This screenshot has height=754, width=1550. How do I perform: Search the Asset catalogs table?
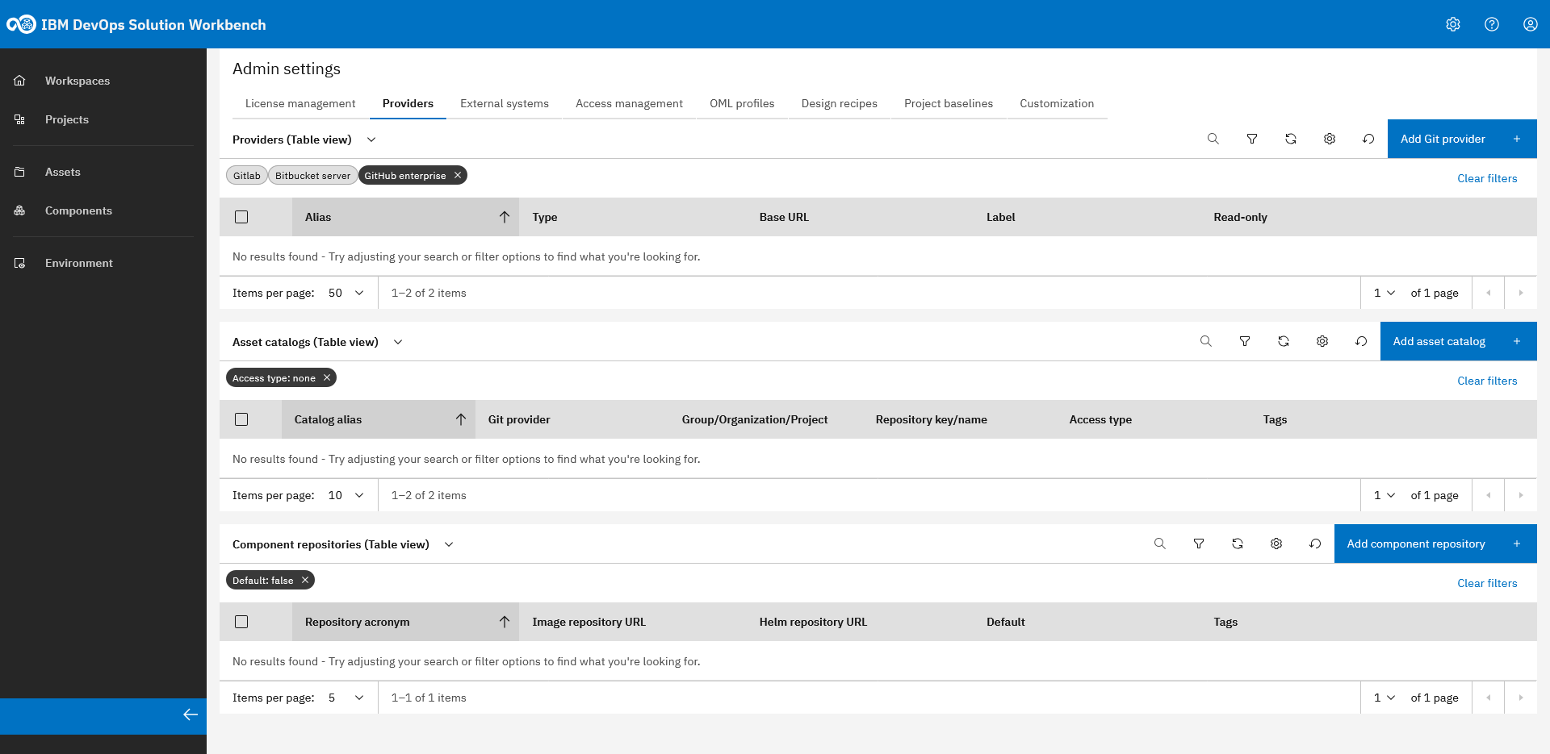pos(1206,341)
